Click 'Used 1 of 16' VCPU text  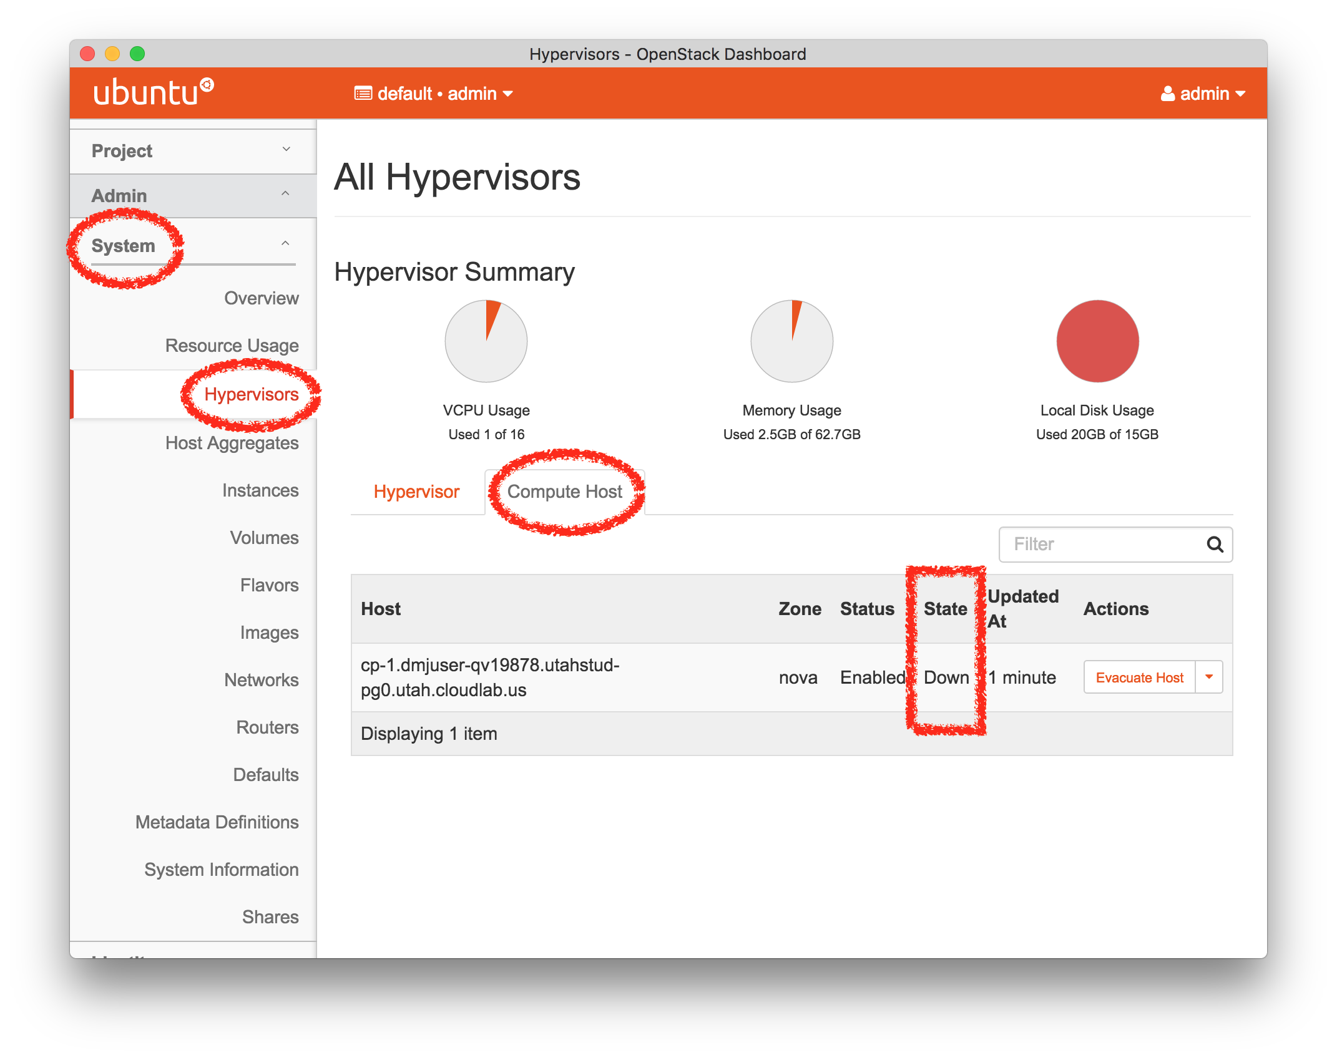pos(486,434)
